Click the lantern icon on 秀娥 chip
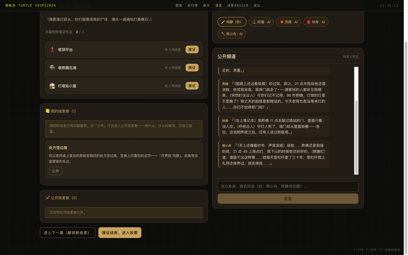 point(282,22)
